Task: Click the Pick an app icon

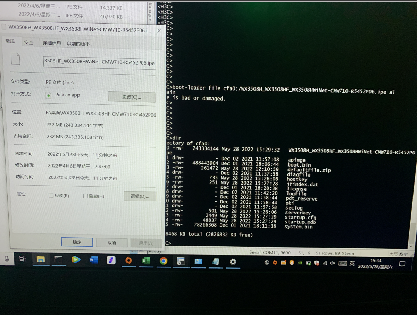Action: click(49, 95)
